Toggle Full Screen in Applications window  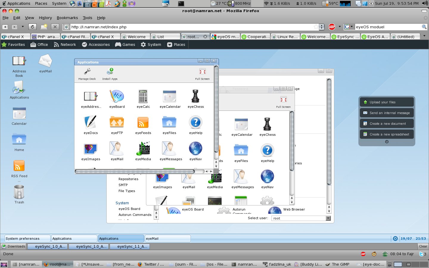(202, 72)
